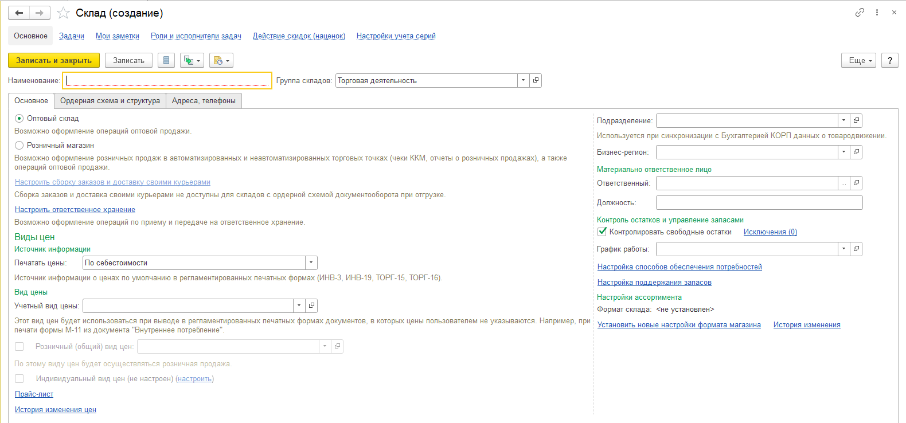Image resolution: width=906 pixels, height=423 pixels.
Task: Open the Настроить ответственное хранение link
Action: pos(75,210)
